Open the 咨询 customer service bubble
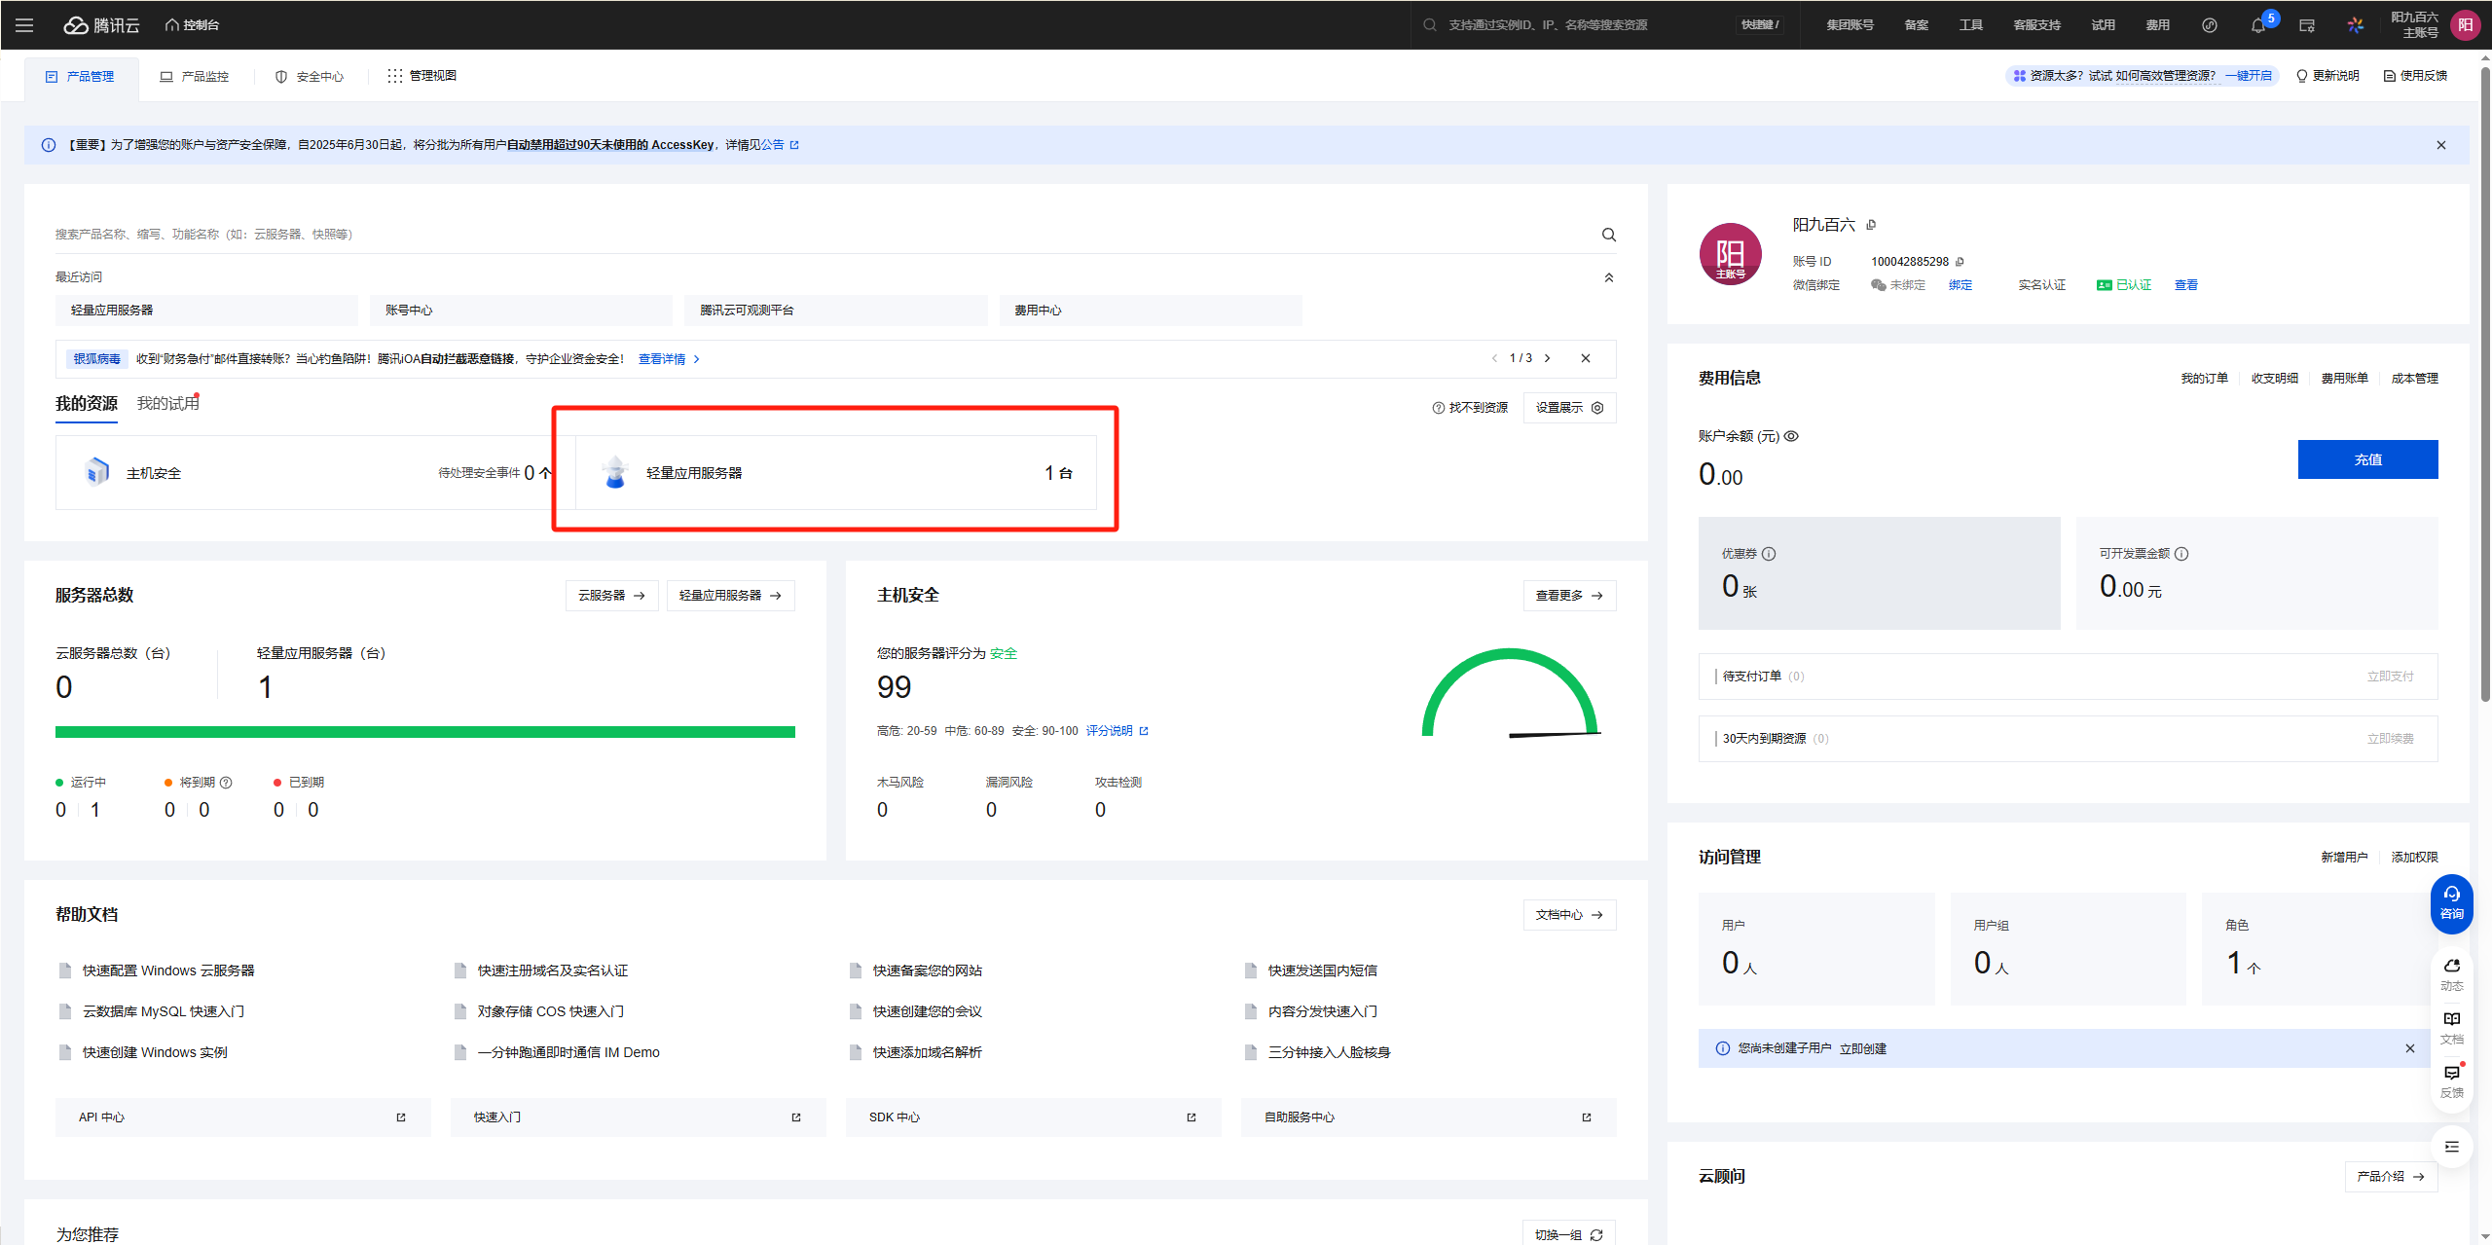The width and height of the screenshot is (2492, 1245). coord(2451,902)
